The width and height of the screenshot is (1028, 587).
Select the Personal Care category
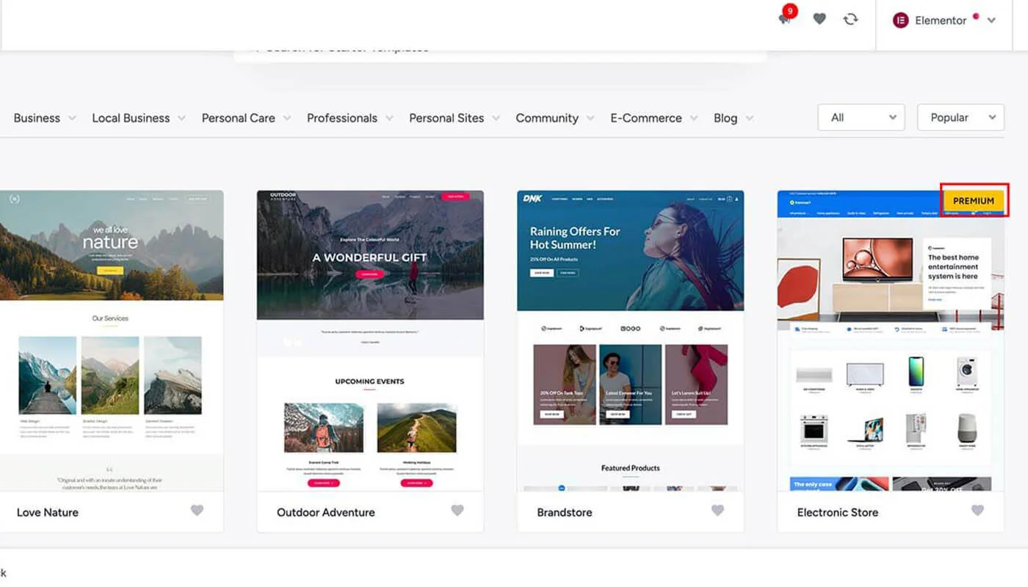(x=245, y=118)
